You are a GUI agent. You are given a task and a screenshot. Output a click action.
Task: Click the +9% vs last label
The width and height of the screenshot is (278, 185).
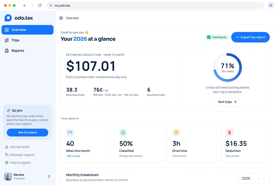(x=73, y=156)
